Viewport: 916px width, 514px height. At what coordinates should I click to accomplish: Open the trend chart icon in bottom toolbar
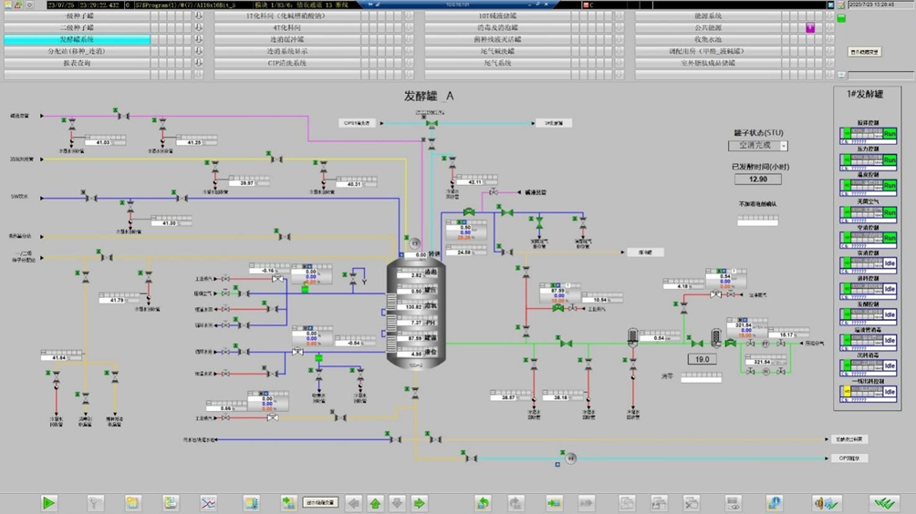tap(209, 503)
